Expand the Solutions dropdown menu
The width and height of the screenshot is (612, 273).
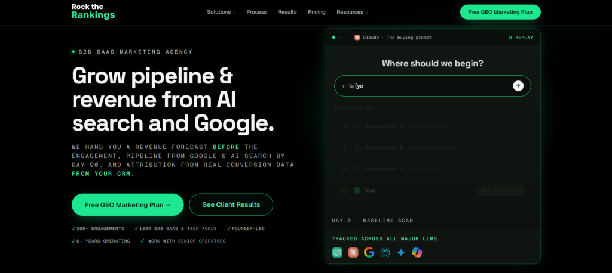(x=221, y=12)
